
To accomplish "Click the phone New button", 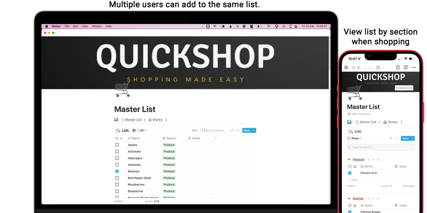I will click(x=405, y=138).
